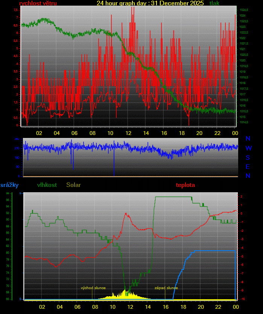Click the '7,5' value on wind speed axis
The width and height of the screenshot is (263, 314).
point(16,10)
